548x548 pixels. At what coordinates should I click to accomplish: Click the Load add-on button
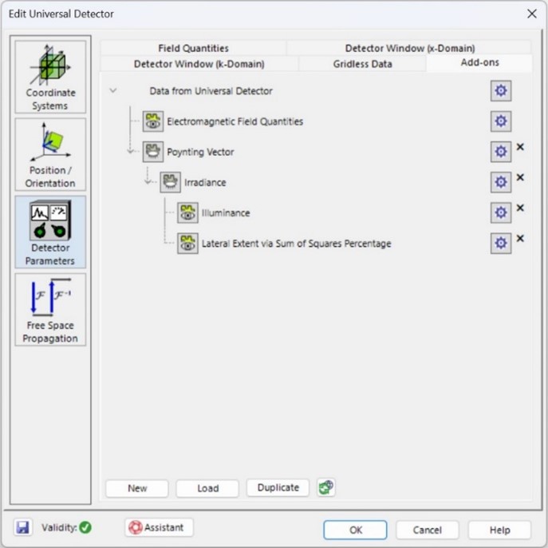click(x=207, y=488)
